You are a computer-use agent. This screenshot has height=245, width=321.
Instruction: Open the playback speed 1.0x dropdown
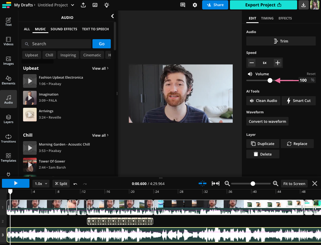tap(41, 183)
